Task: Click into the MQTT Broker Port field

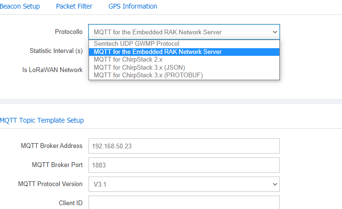Action: tap(184, 165)
